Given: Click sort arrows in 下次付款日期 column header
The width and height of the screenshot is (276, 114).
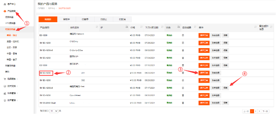Looking at the screenshot, I should [162, 27].
